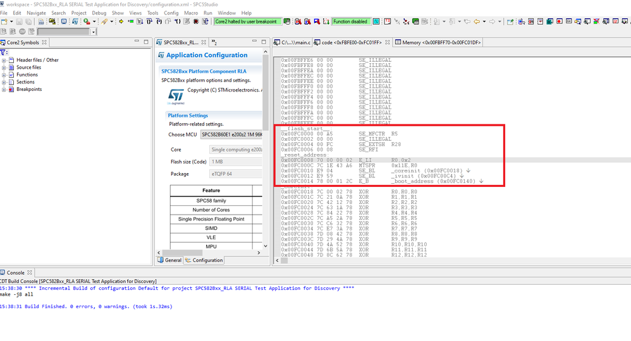Click the pencil/build tool icon in toolbar
This screenshot has width=631, height=341.
[104, 21]
